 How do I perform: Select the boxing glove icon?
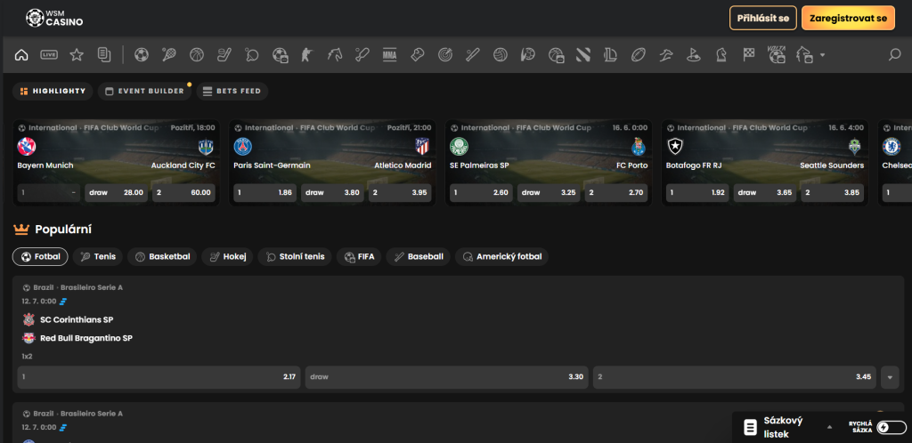417,55
